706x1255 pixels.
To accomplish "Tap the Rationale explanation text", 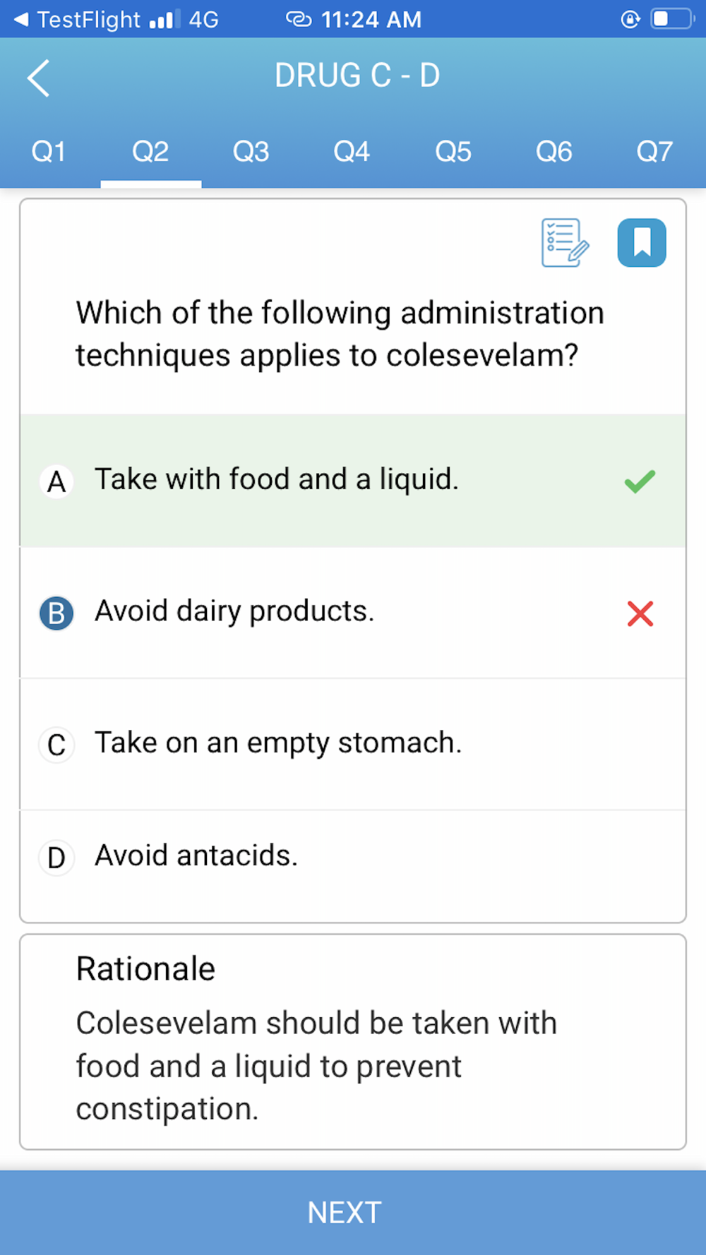I will [x=316, y=1066].
